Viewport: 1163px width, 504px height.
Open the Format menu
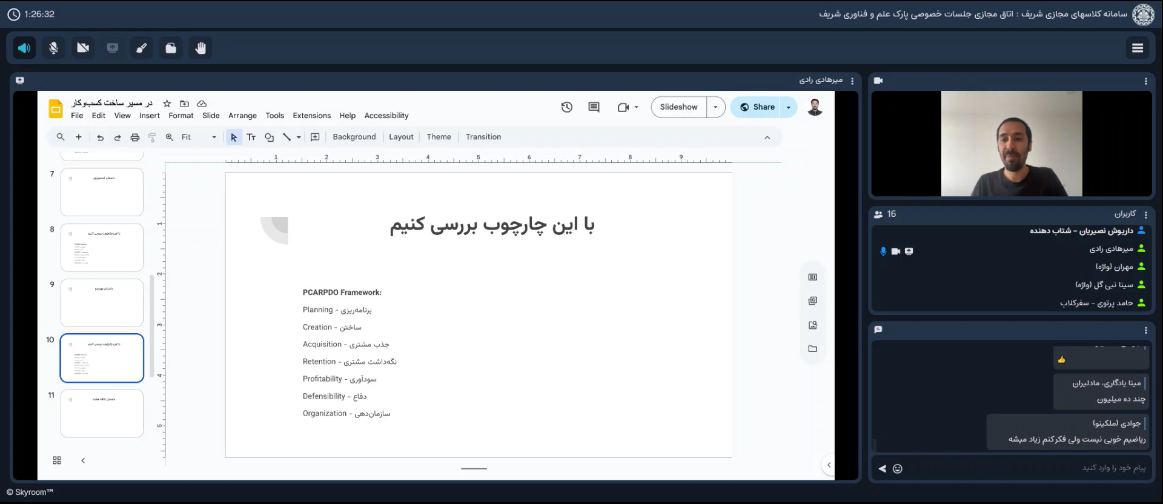pyautogui.click(x=181, y=116)
